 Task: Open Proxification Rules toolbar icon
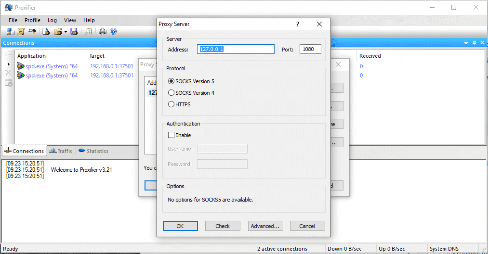click(x=21, y=32)
